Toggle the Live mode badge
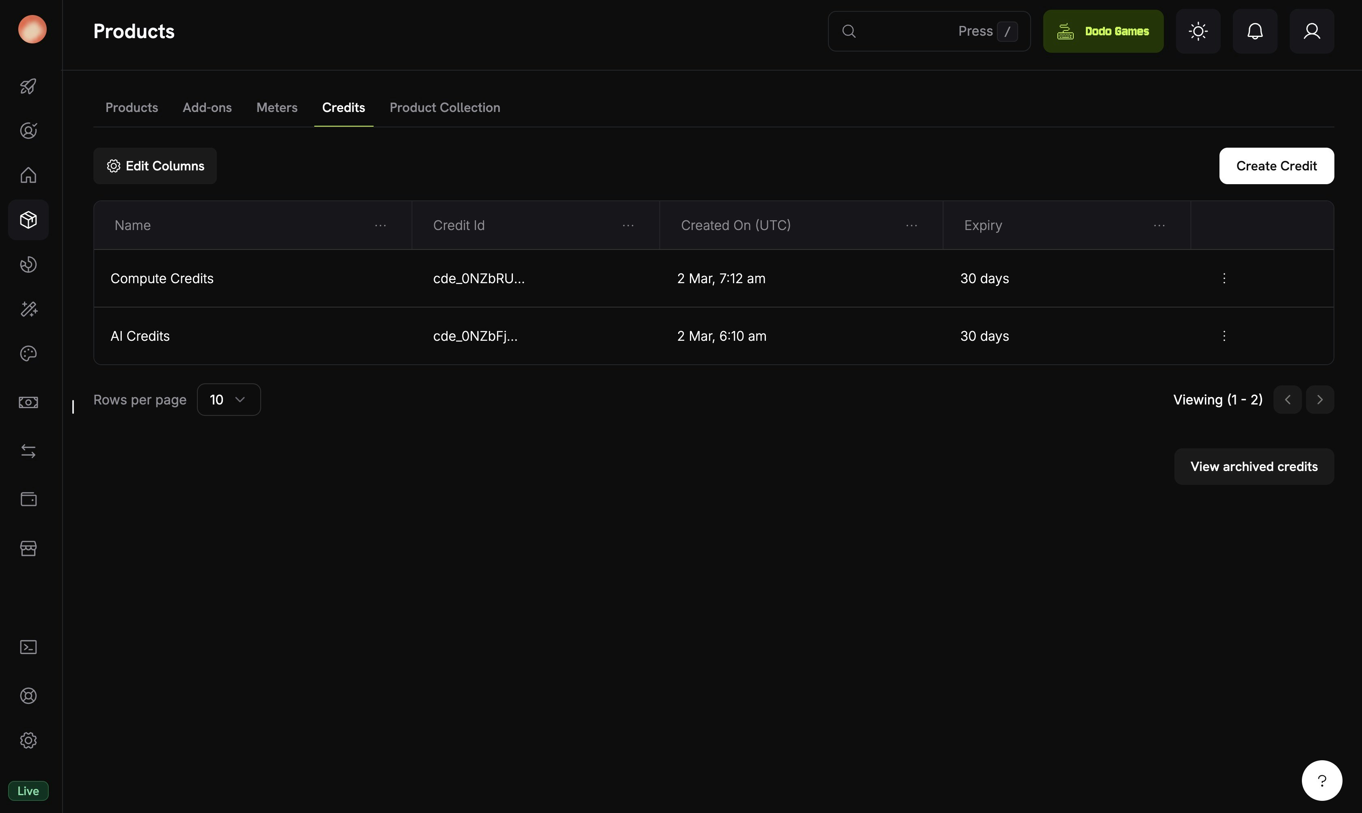The height and width of the screenshot is (813, 1362). point(28,791)
